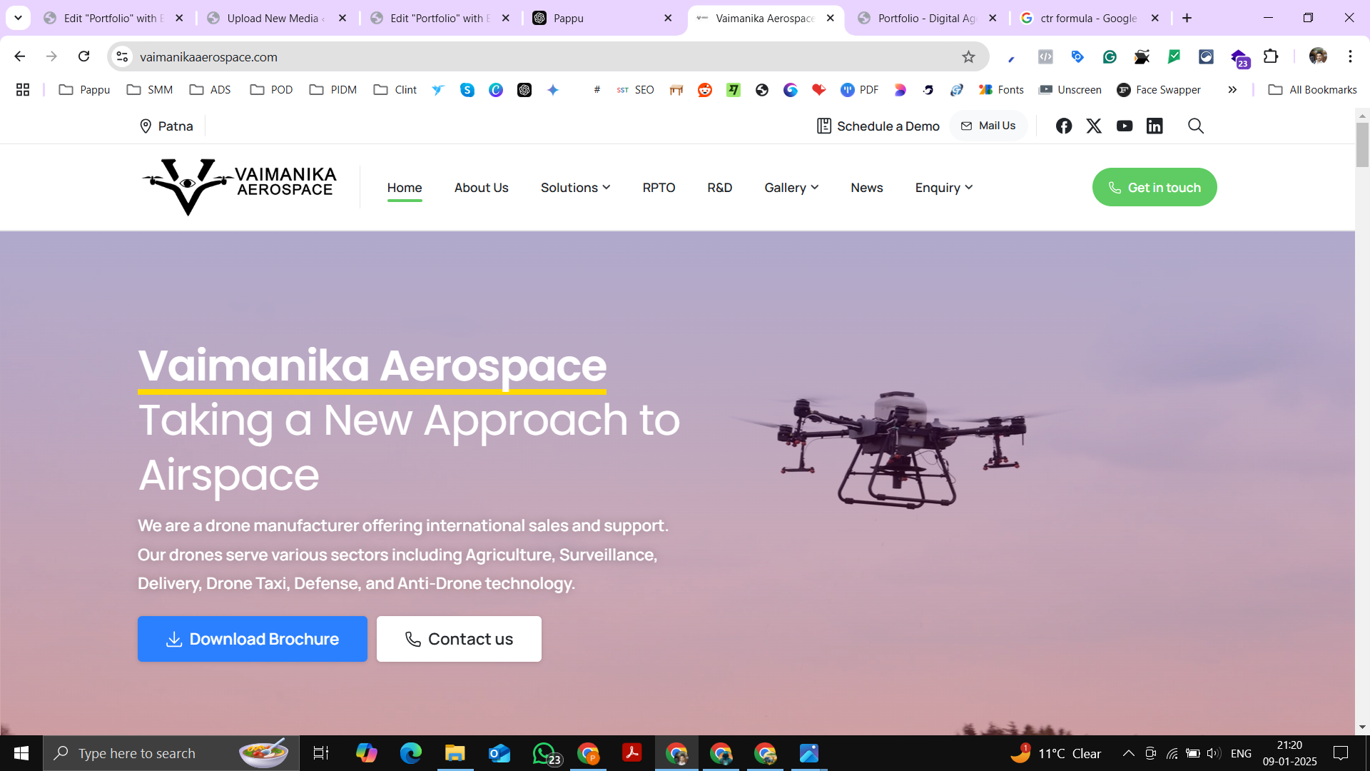Click the page vertical scrollbar thumb
This screenshot has height=771, width=1370.
(x=1362, y=145)
